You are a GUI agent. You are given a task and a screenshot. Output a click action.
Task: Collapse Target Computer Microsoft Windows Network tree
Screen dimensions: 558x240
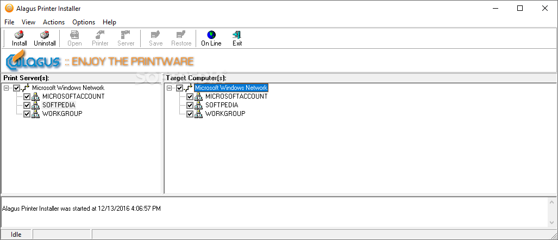pyautogui.click(x=169, y=88)
